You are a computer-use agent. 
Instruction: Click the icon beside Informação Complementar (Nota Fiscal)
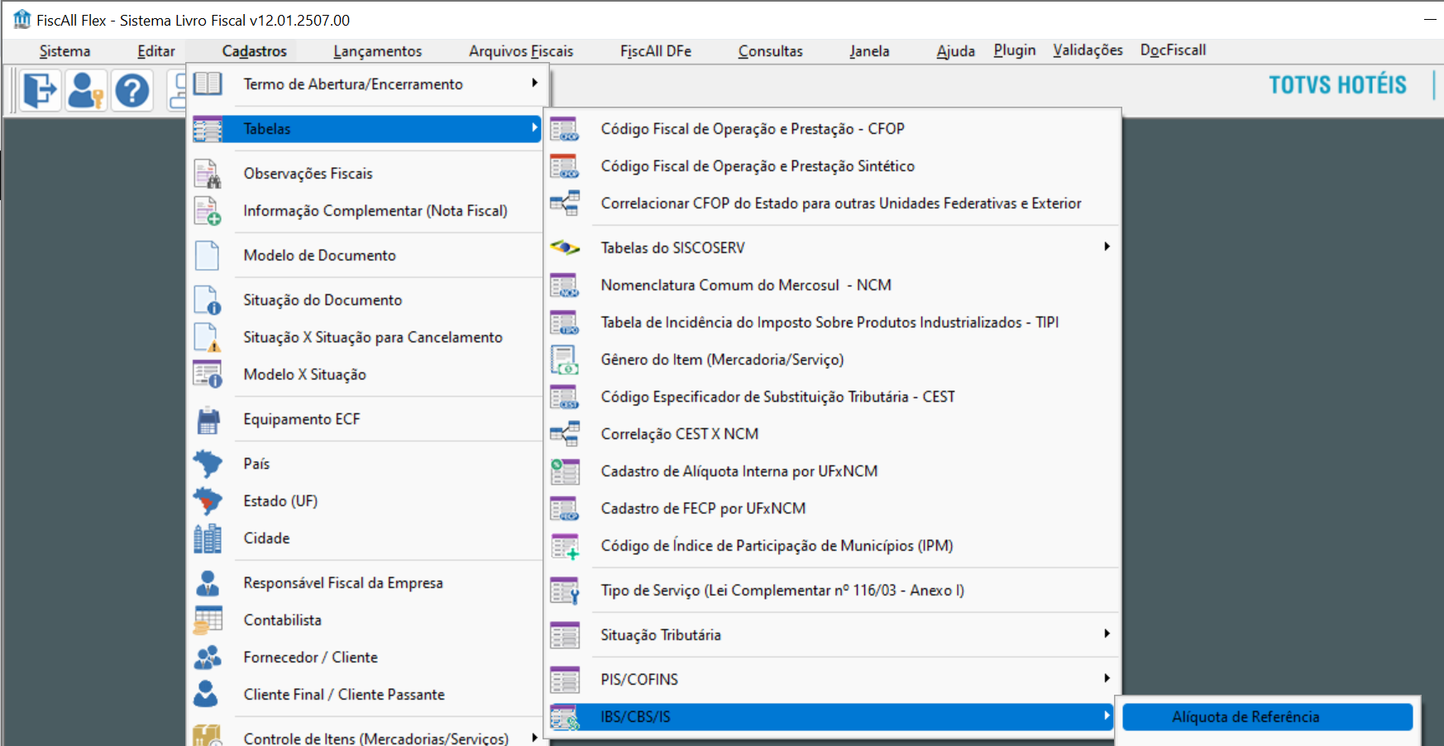click(x=208, y=211)
